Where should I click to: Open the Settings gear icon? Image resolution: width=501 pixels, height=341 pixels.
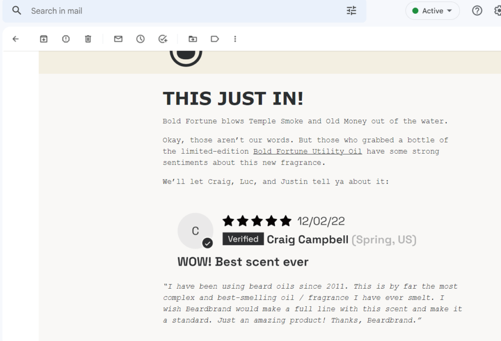pos(498,11)
